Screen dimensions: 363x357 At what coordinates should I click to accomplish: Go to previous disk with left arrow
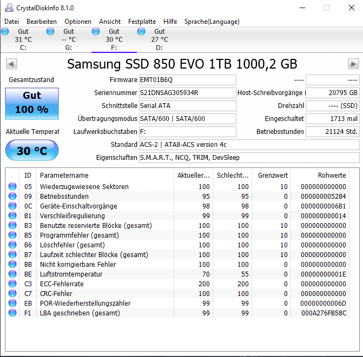tap(11, 64)
